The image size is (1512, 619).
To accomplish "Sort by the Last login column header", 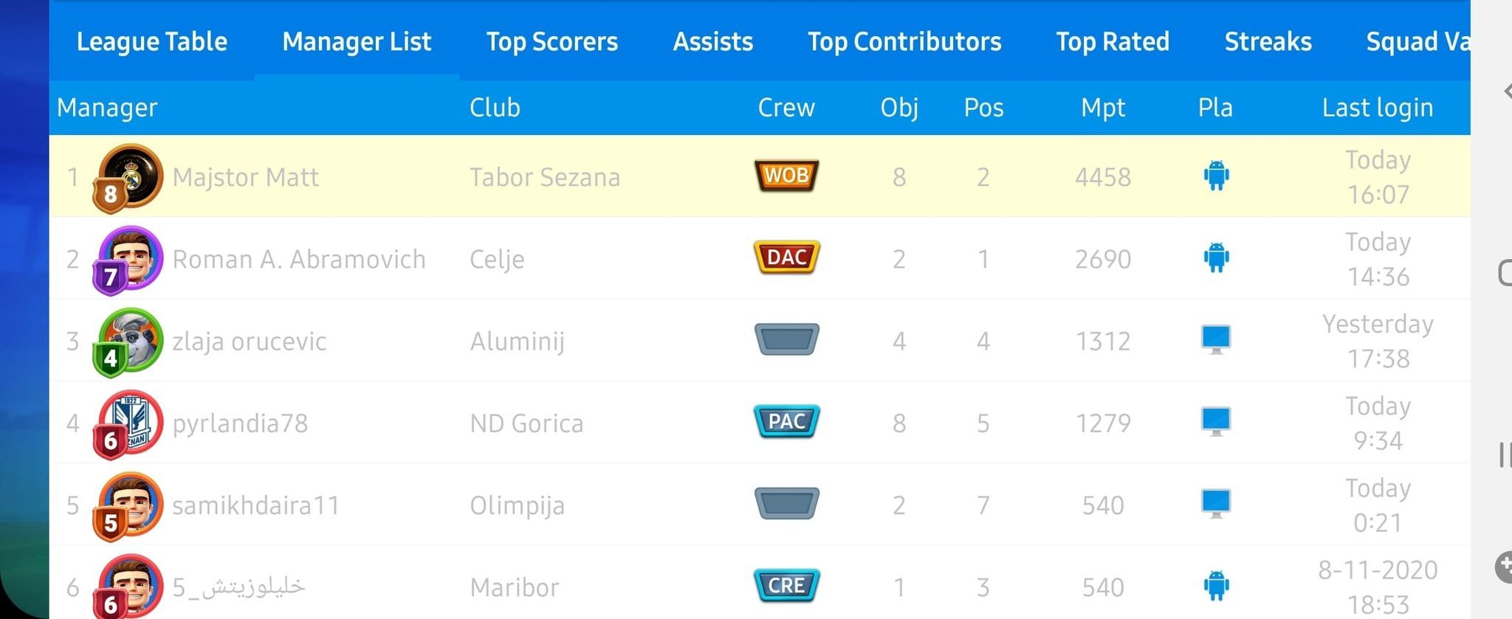I will point(1378,108).
